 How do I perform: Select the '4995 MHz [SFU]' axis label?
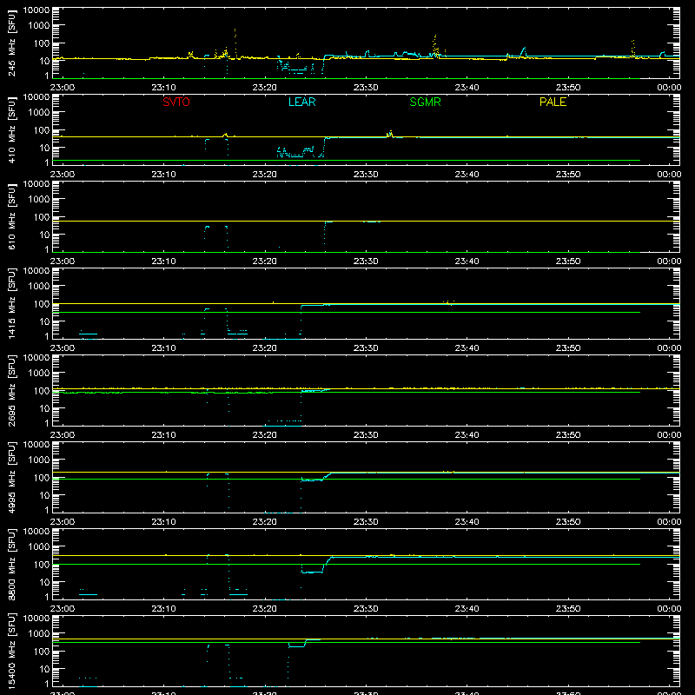[12, 477]
